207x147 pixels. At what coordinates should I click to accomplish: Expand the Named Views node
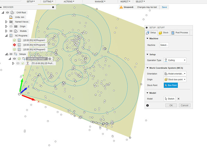pyautogui.click(x=6, y=22)
